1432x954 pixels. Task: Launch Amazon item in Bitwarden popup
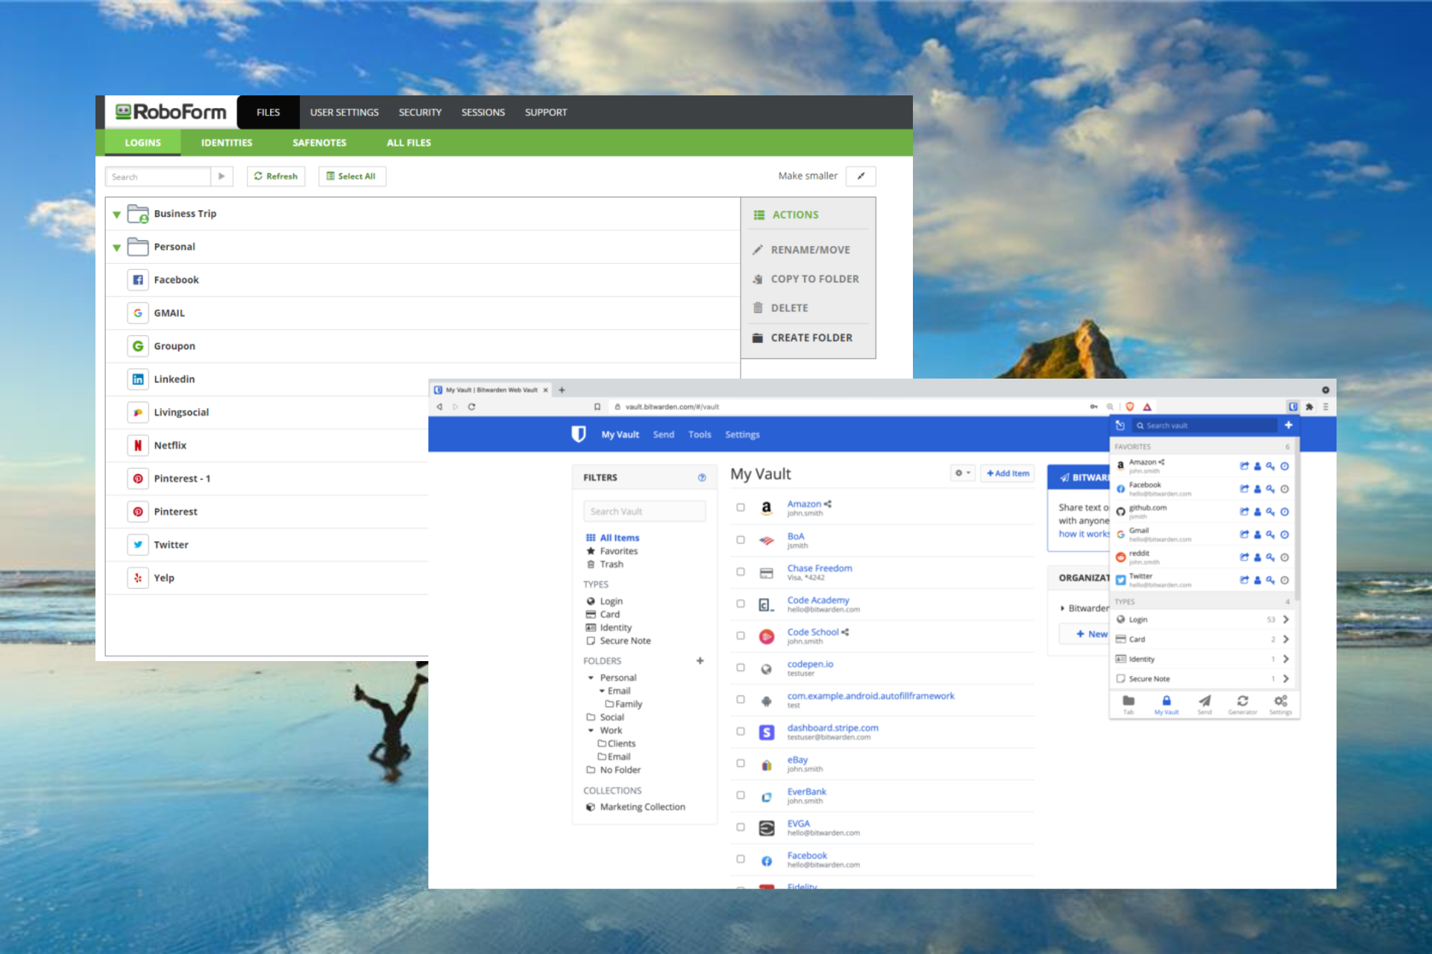pos(1244,467)
